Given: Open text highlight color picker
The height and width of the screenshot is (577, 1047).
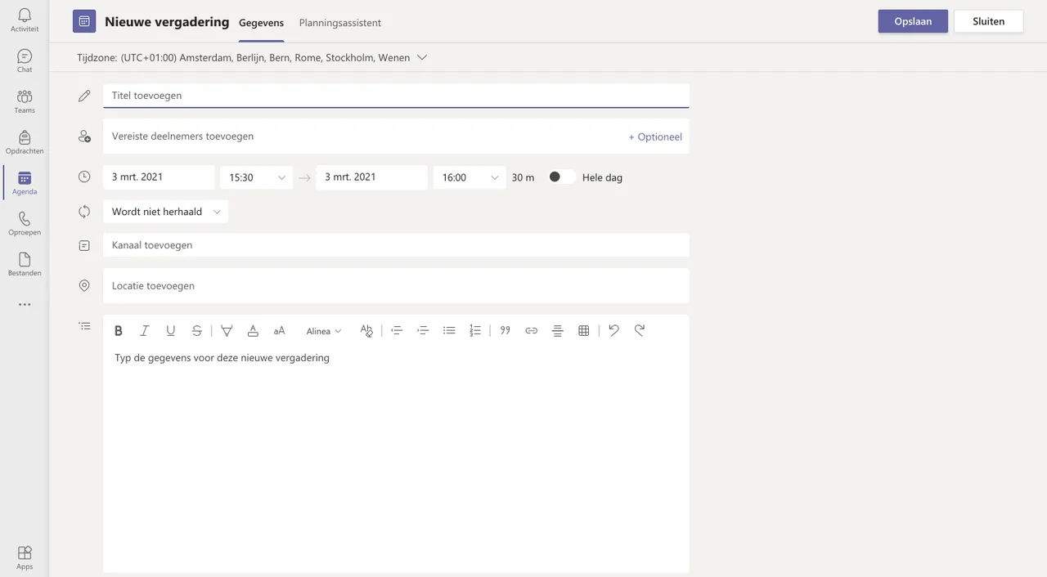Looking at the screenshot, I should click(x=227, y=331).
